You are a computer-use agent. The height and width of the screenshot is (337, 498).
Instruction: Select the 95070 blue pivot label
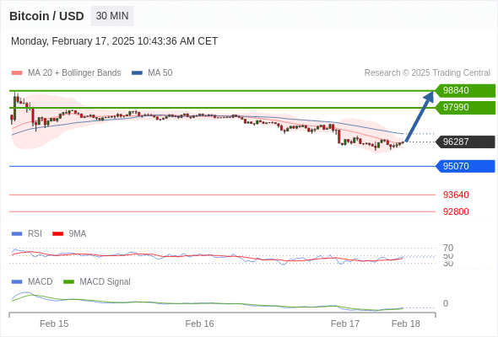[x=465, y=166]
